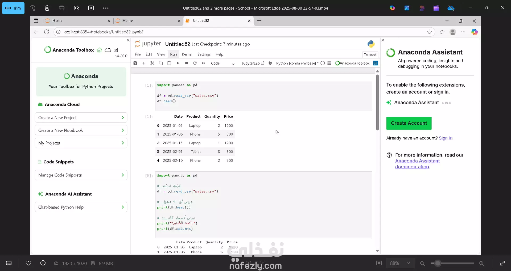Screen dimensions: 511x271
Task: Delete the video with trash icon
Action: click(x=47, y=8)
